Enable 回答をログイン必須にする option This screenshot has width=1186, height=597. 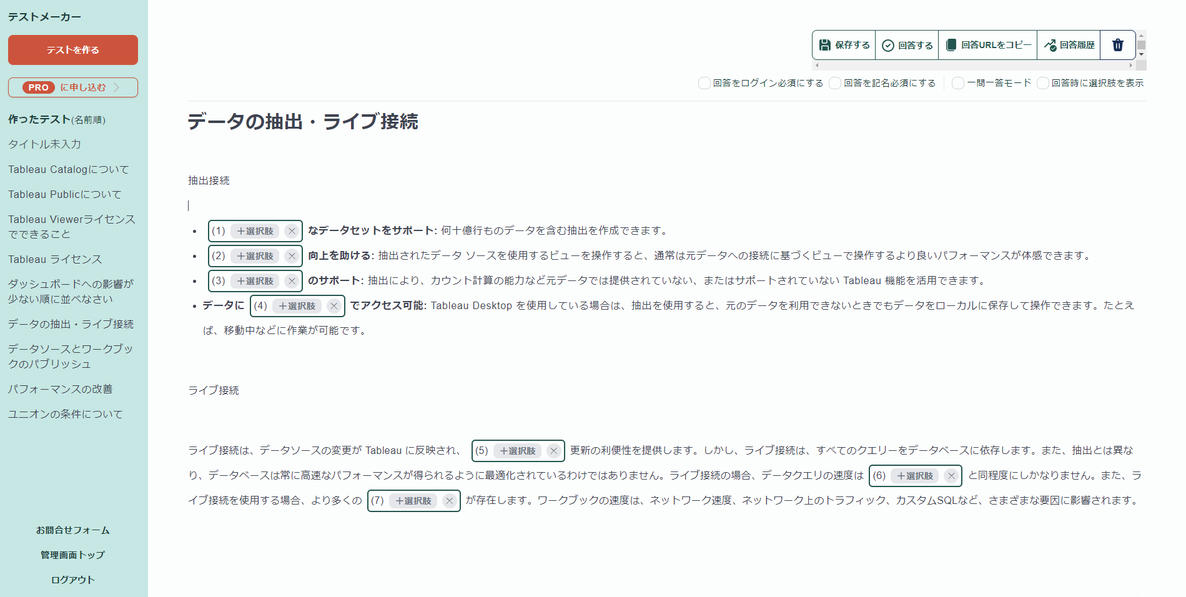tap(704, 83)
